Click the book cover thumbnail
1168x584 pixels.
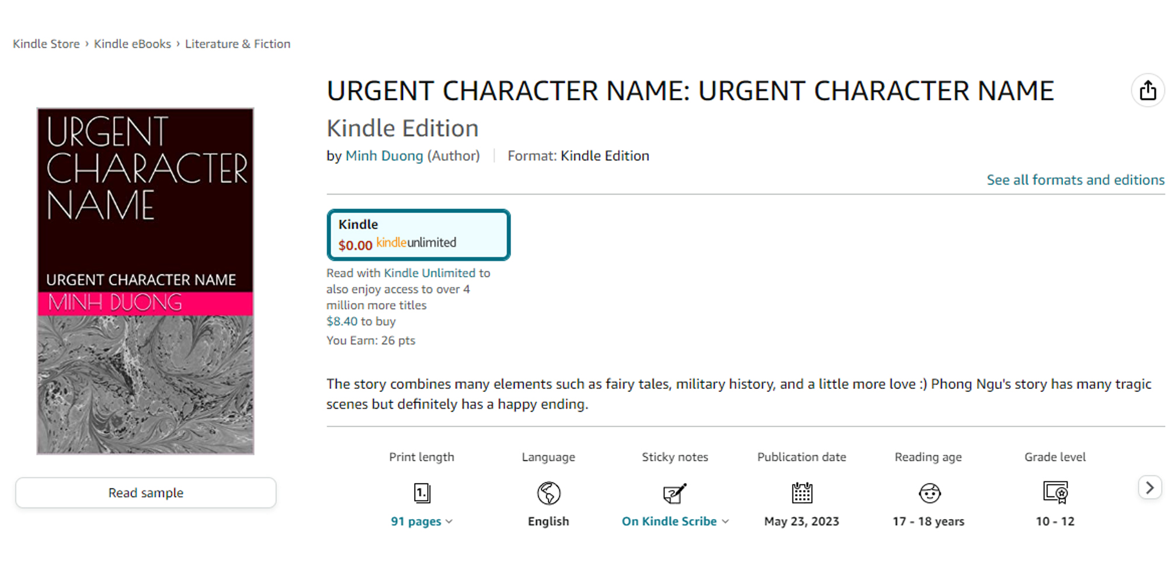coord(145,280)
